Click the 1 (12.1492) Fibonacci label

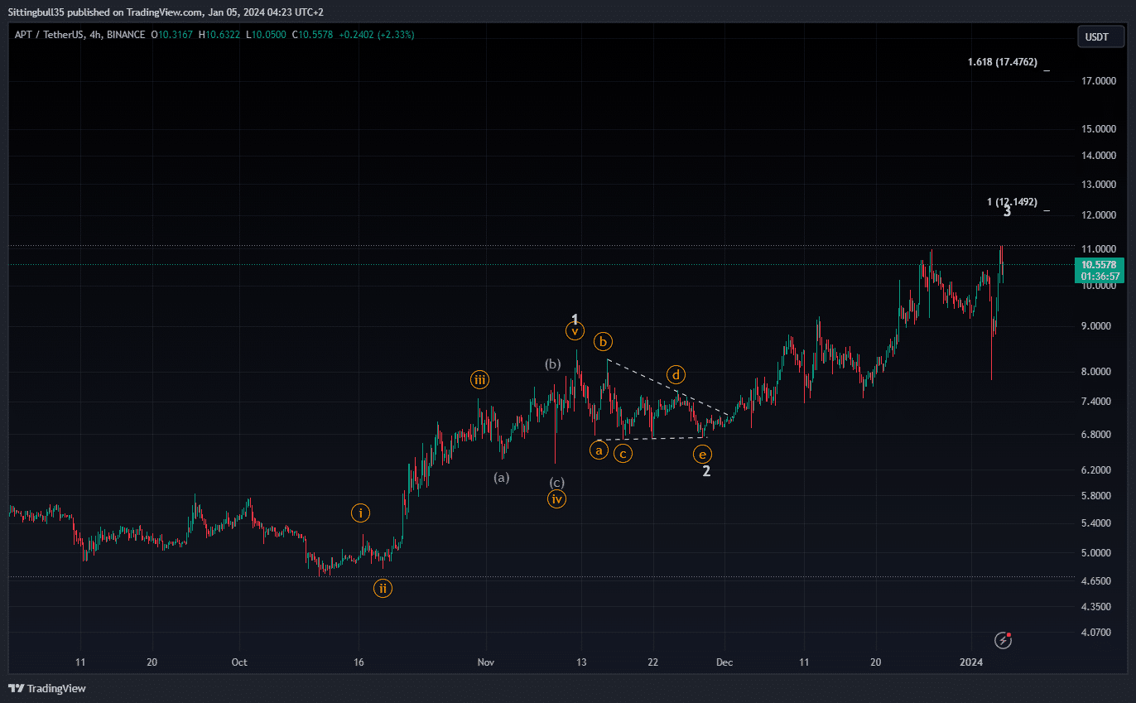click(1012, 202)
